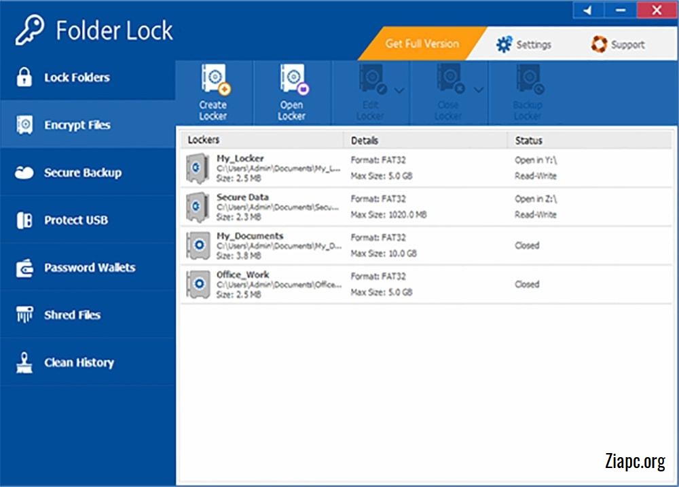Select the My_Locker row icon
The height and width of the screenshot is (487, 679).
[x=198, y=168]
